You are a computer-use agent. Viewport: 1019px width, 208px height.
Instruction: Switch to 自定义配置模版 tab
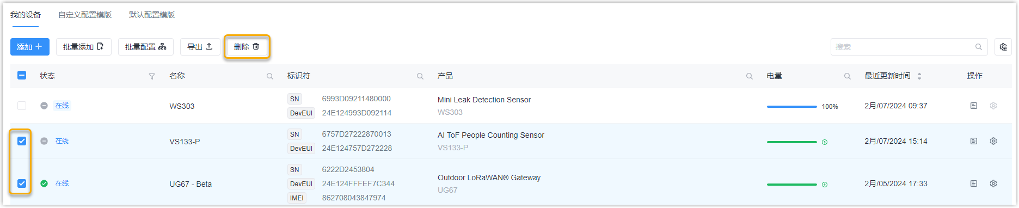85,15
